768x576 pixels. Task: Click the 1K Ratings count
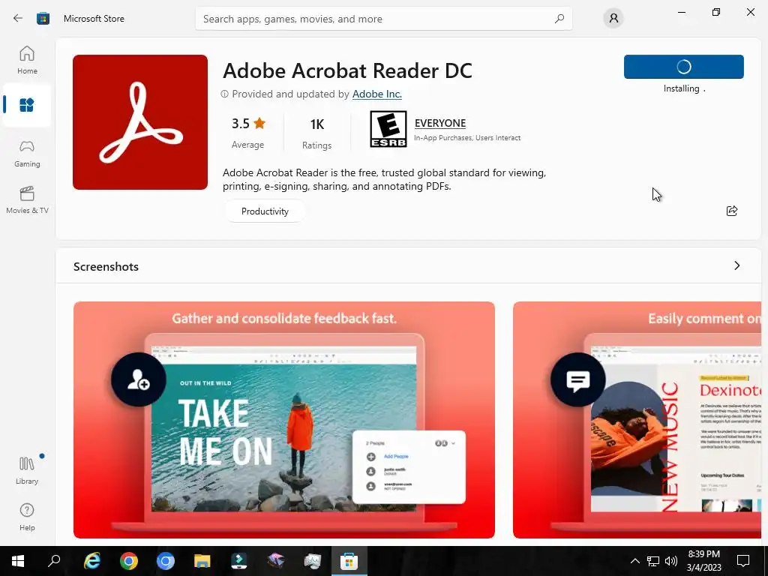(x=317, y=133)
